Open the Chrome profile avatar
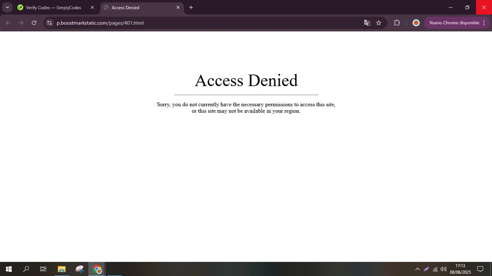The image size is (492, 276). (x=416, y=23)
